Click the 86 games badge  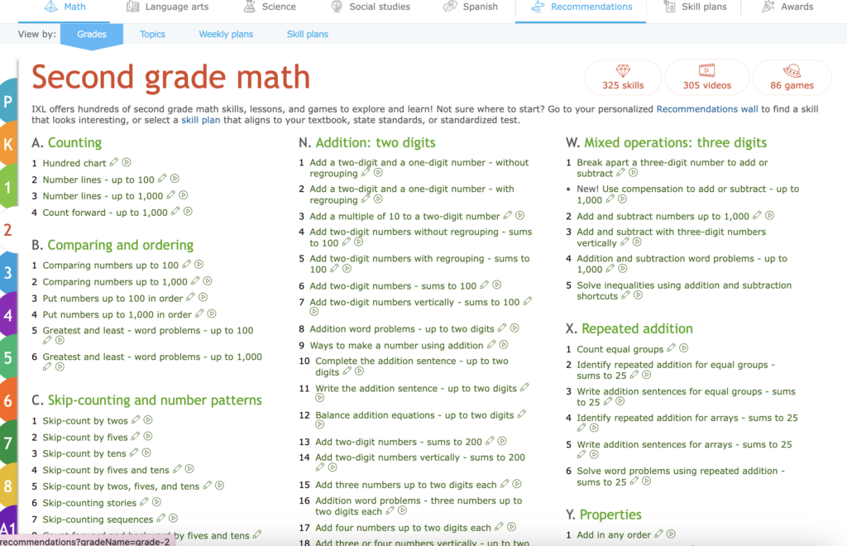(792, 77)
